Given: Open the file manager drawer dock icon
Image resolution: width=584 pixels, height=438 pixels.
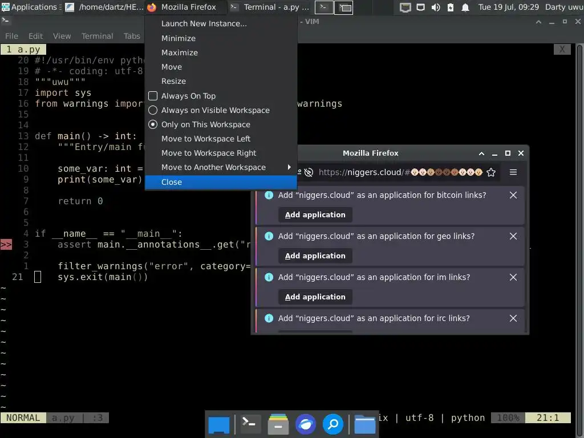Looking at the screenshot, I should click(x=278, y=424).
